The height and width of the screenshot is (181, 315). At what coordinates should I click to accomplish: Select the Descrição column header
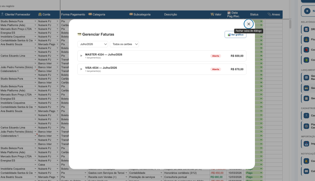pos(171,14)
